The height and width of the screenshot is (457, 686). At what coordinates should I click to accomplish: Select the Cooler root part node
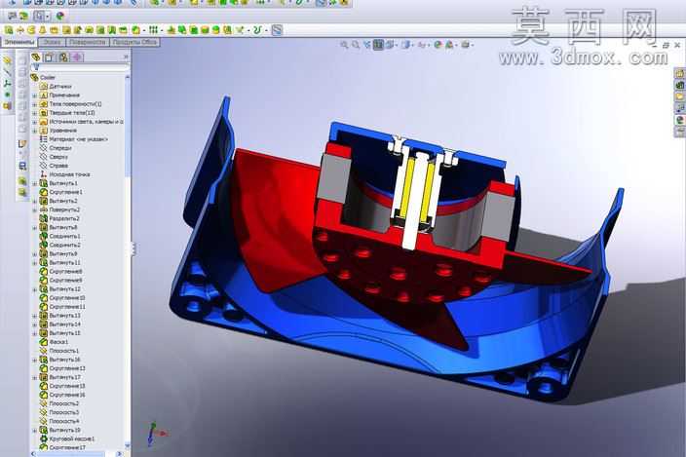(x=43, y=77)
